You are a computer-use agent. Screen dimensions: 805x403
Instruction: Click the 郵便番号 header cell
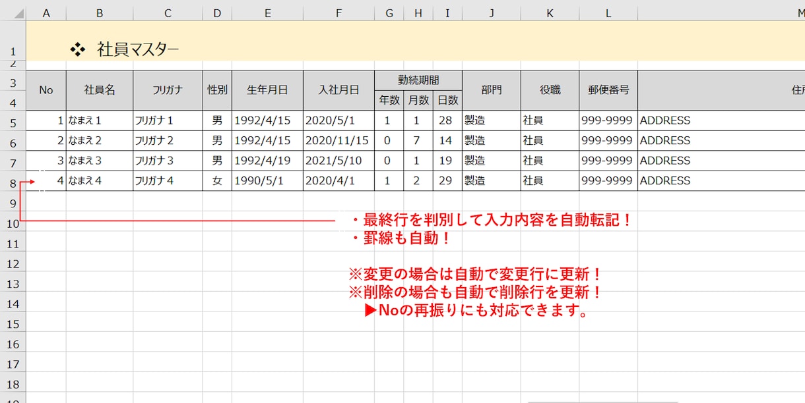point(608,90)
